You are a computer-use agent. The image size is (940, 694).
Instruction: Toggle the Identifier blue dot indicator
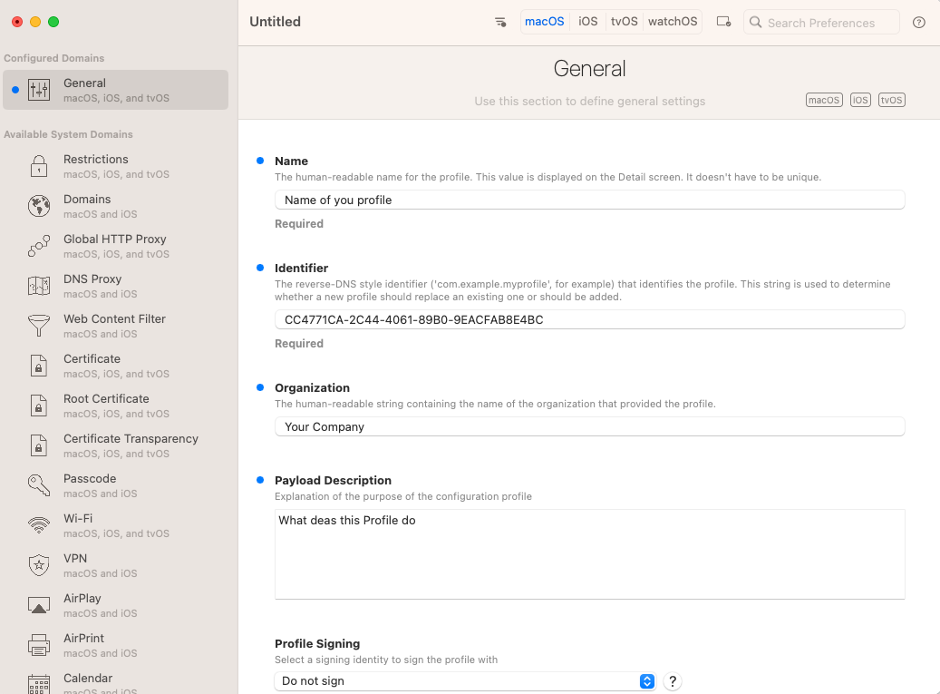[x=260, y=268]
